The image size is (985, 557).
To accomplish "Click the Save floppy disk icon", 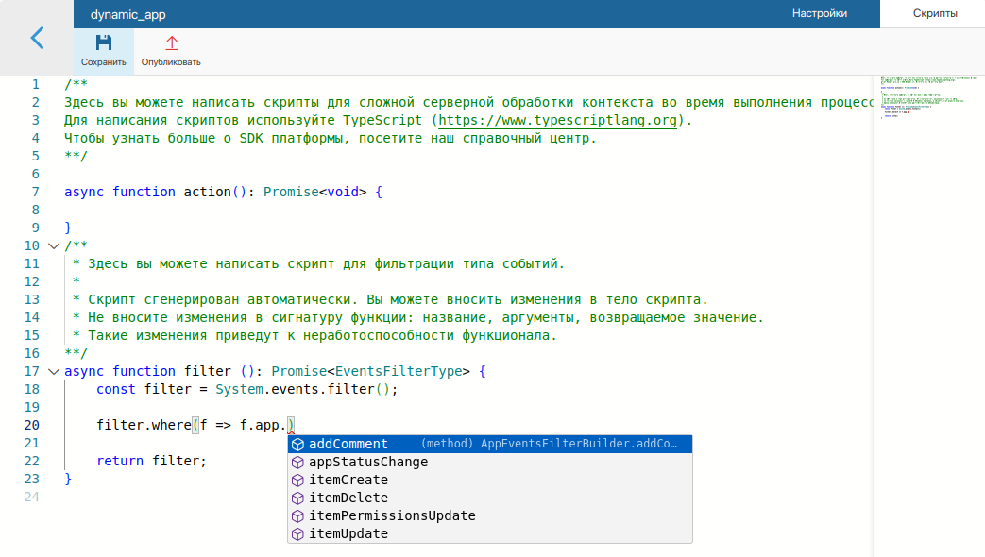I will tap(103, 42).
